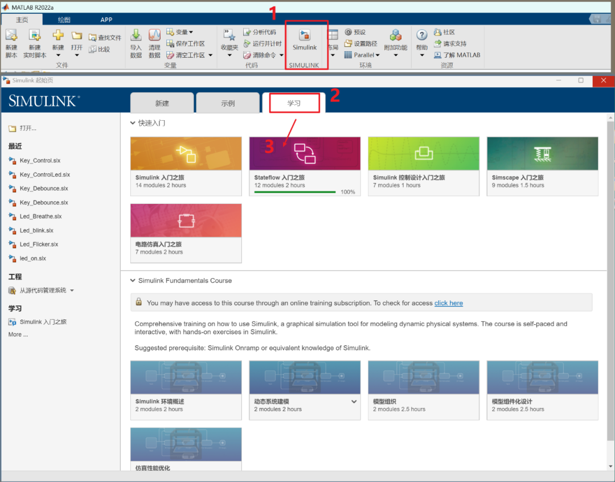Open the Parallel dropdown menu
Viewport: 615px width, 482px height.
tap(362, 55)
